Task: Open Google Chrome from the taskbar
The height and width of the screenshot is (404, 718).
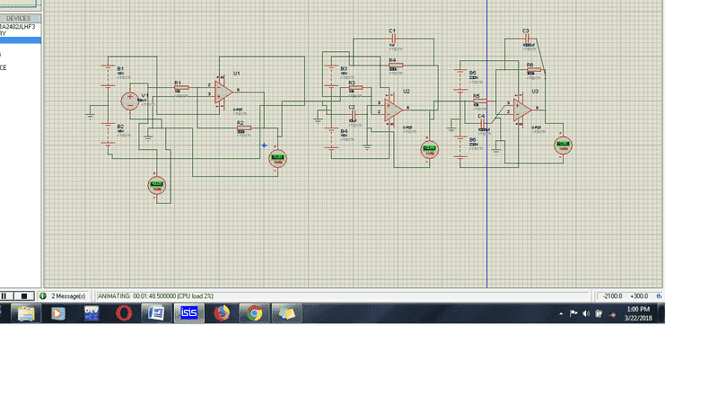Action: (255, 312)
